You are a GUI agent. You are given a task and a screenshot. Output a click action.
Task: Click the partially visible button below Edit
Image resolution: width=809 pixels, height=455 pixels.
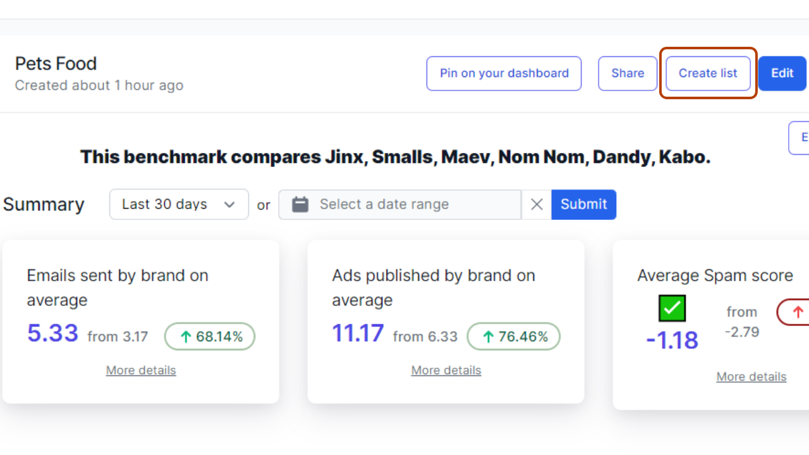point(800,138)
